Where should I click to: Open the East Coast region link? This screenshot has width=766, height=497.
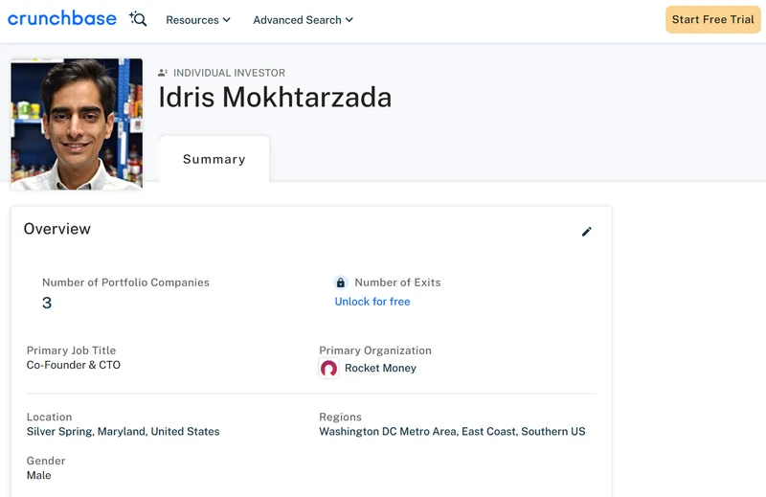[488, 432]
